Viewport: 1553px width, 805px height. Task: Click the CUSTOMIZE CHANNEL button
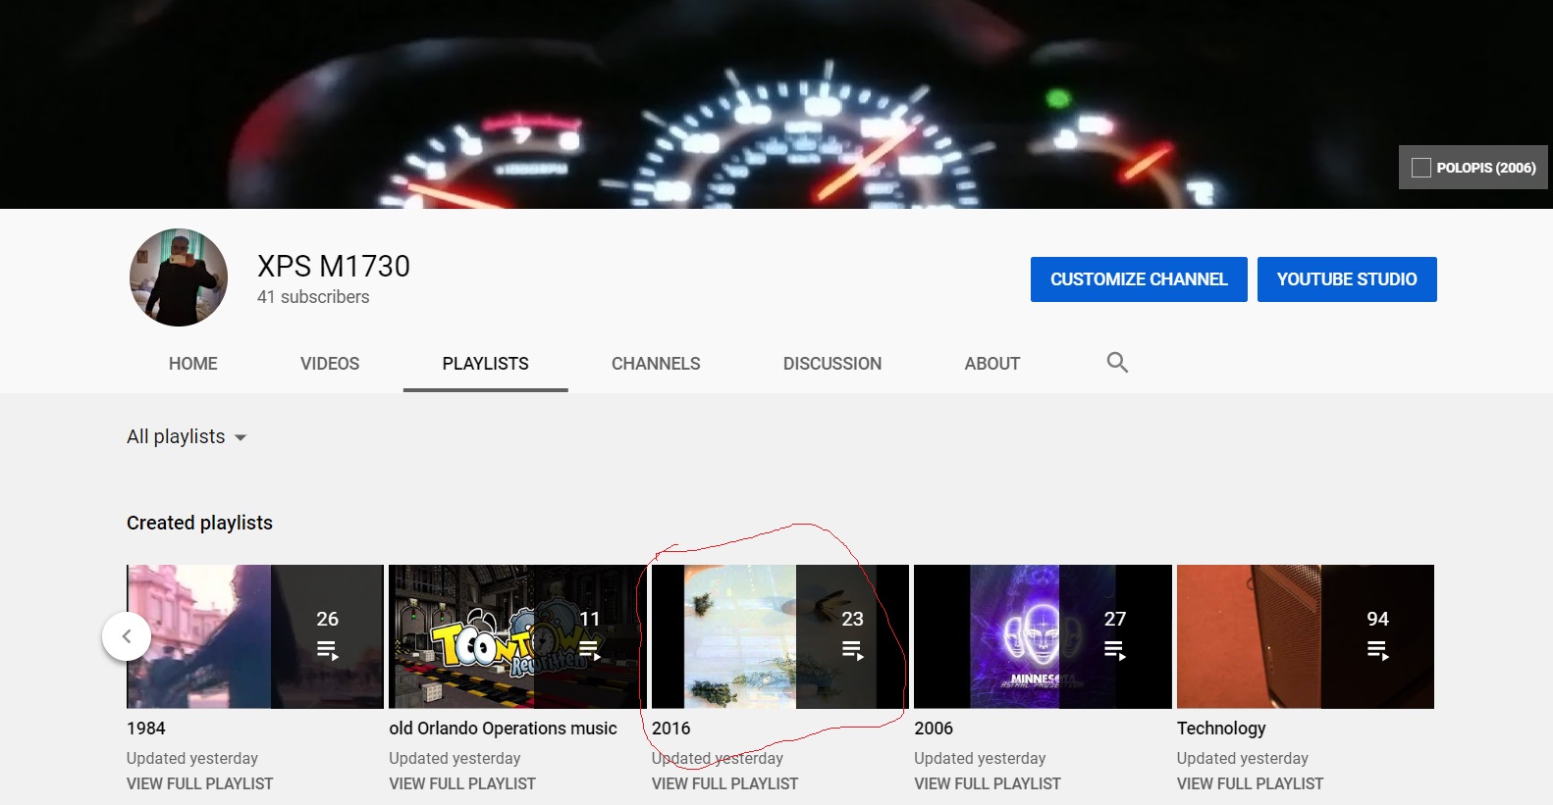pos(1139,279)
